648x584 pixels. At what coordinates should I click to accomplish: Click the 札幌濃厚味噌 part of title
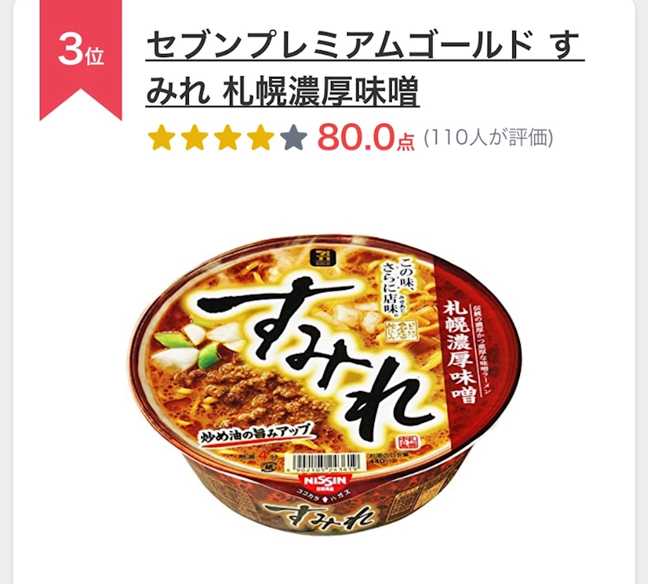click(321, 91)
